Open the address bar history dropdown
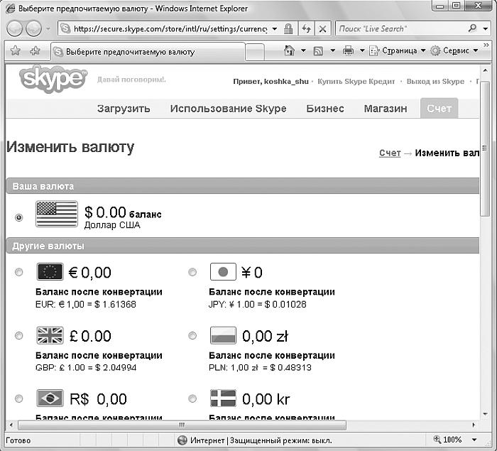The image size is (497, 451). pos(275,29)
